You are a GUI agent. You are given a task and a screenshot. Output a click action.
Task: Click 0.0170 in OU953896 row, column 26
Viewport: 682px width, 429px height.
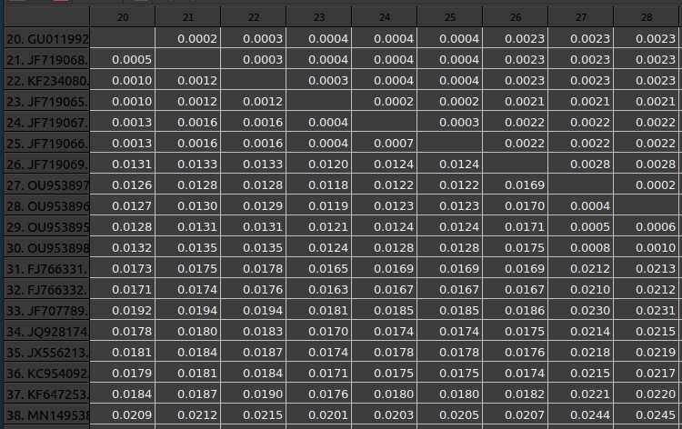pyautogui.click(x=516, y=205)
